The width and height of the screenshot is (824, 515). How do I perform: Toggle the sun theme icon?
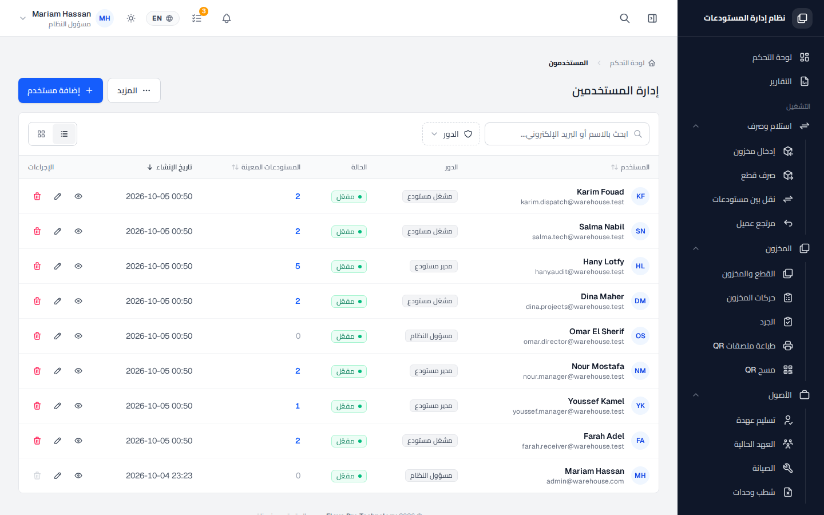131,18
